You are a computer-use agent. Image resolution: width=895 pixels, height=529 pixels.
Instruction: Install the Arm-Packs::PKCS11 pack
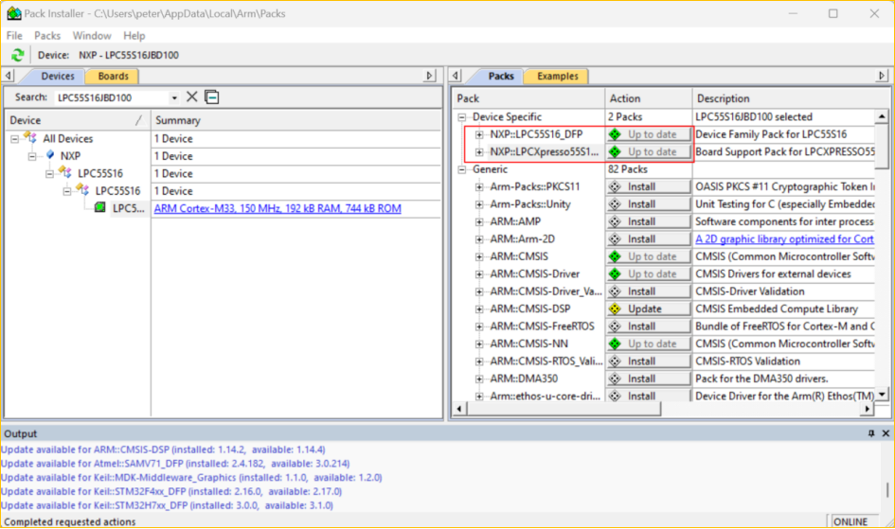(x=649, y=186)
